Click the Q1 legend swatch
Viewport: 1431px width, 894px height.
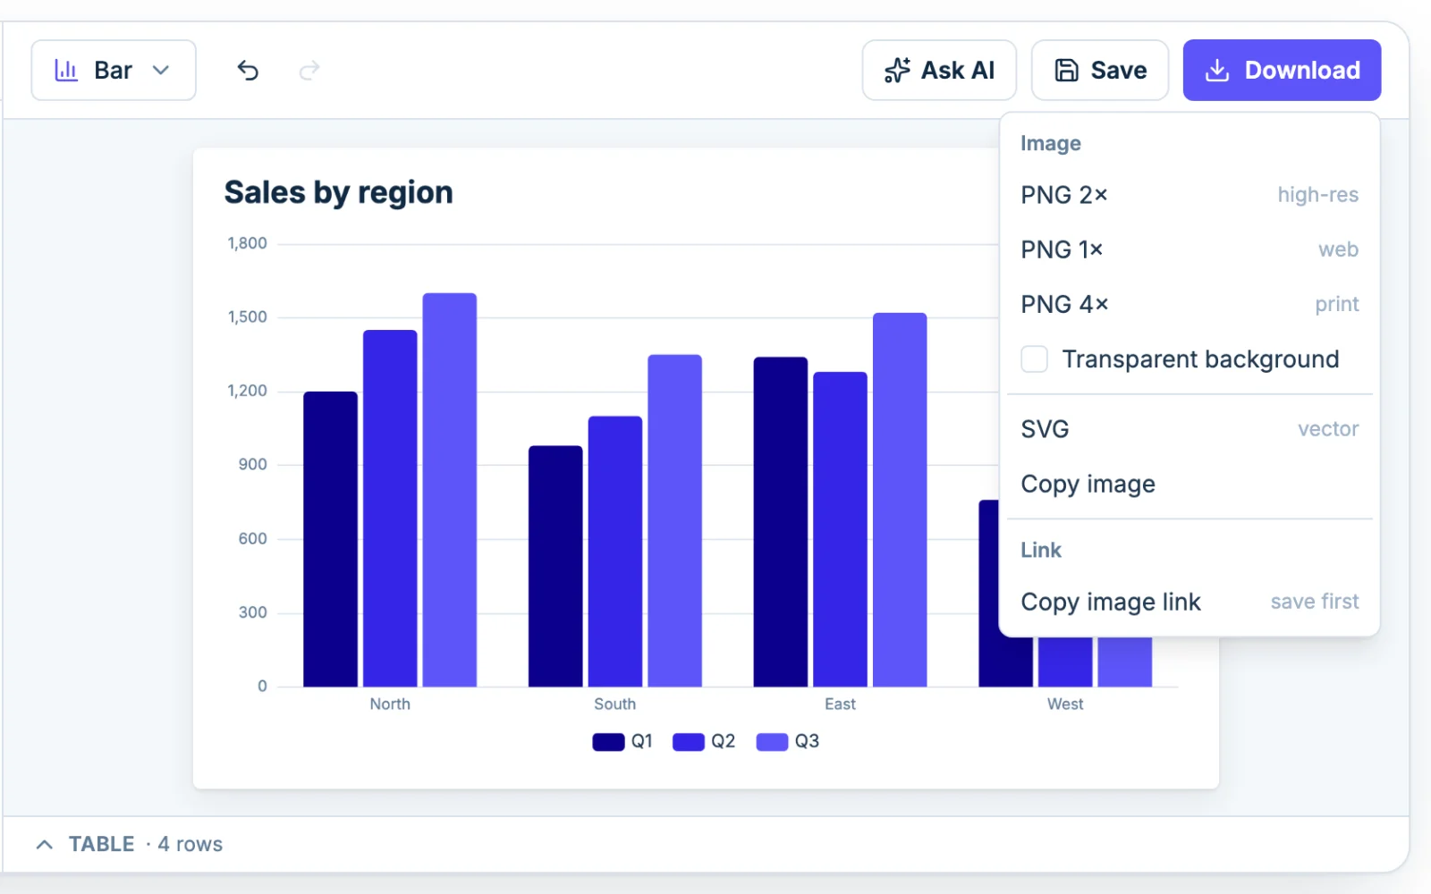pos(608,742)
